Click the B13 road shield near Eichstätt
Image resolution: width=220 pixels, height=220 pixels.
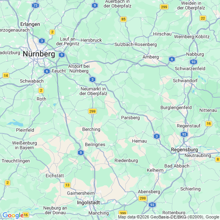coord(67,185)
